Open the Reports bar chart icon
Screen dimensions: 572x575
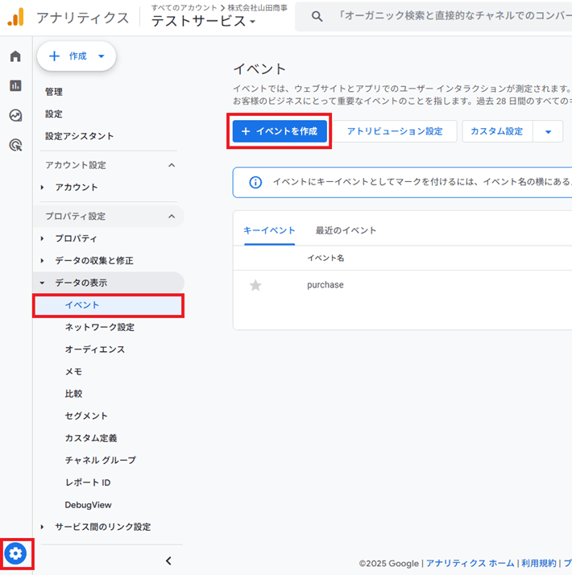[x=15, y=85]
